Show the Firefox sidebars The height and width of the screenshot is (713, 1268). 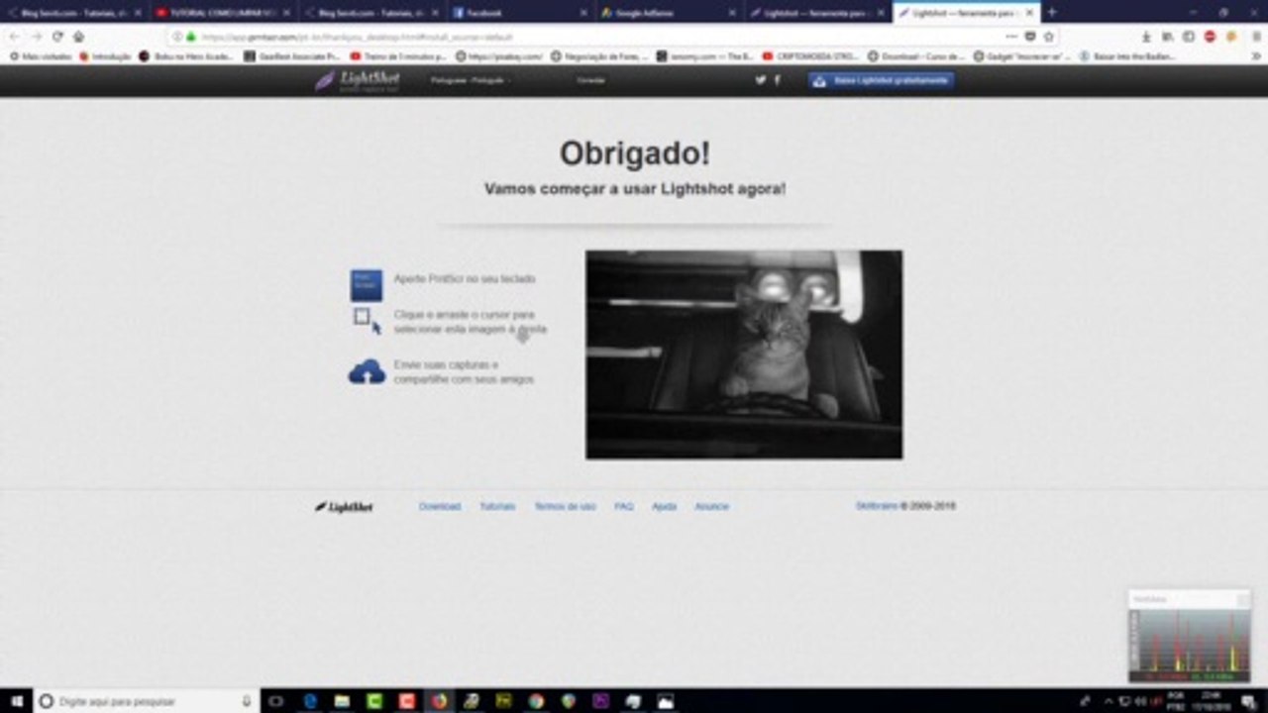pyautogui.click(x=1189, y=37)
